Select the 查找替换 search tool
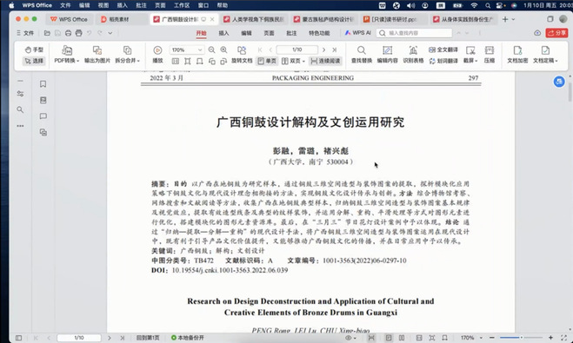Screen dimensions: 573x343 pyautogui.click(x=362, y=55)
